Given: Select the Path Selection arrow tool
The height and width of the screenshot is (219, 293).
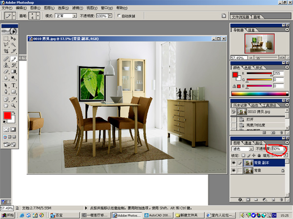Looking at the screenshot, I should click(x=6, y=86).
